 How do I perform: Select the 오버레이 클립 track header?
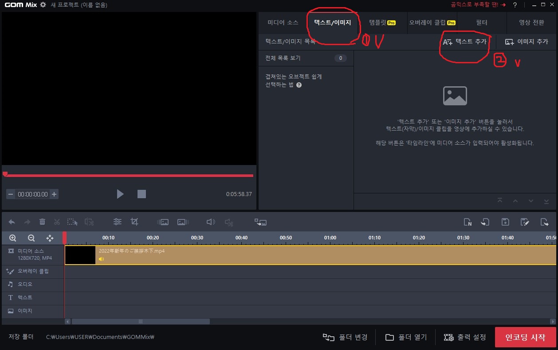pos(32,271)
